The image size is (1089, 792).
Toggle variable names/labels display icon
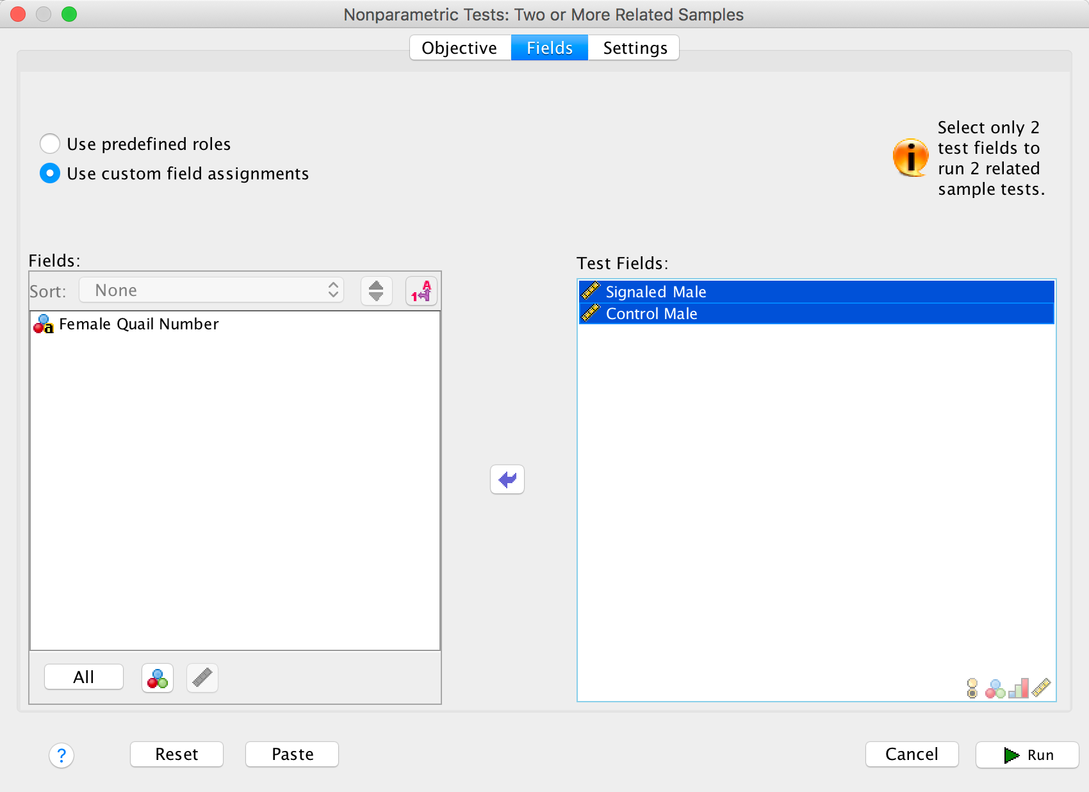[421, 292]
